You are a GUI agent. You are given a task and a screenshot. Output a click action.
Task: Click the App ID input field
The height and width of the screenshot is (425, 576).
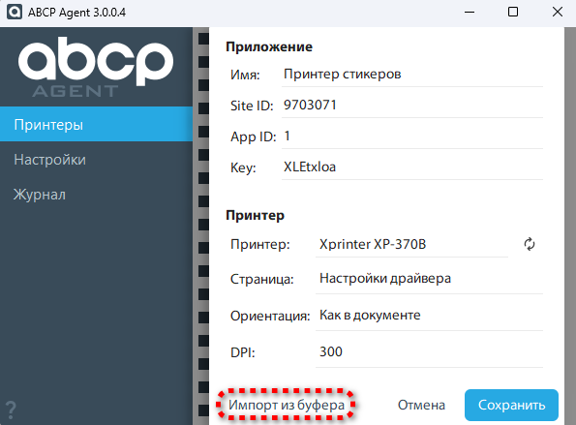tap(412, 137)
